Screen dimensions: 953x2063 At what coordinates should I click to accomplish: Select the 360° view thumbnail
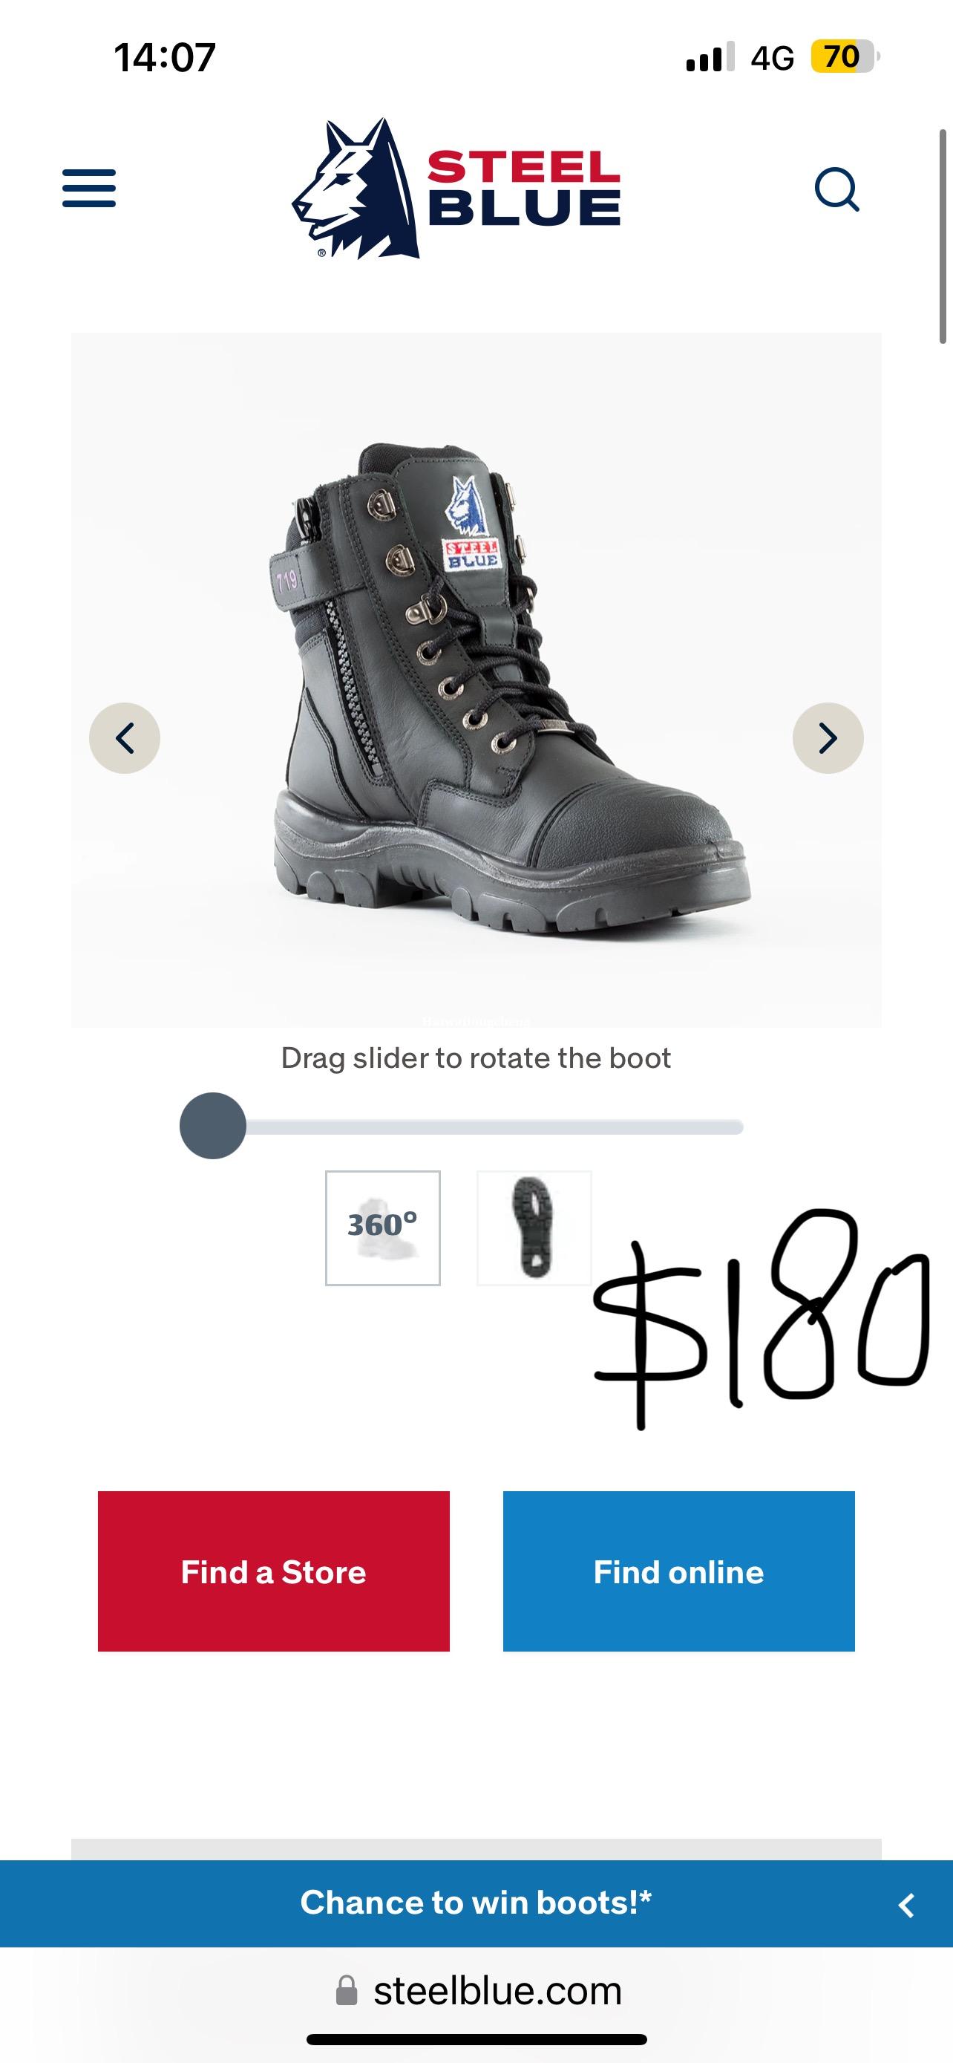tap(382, 1228)
